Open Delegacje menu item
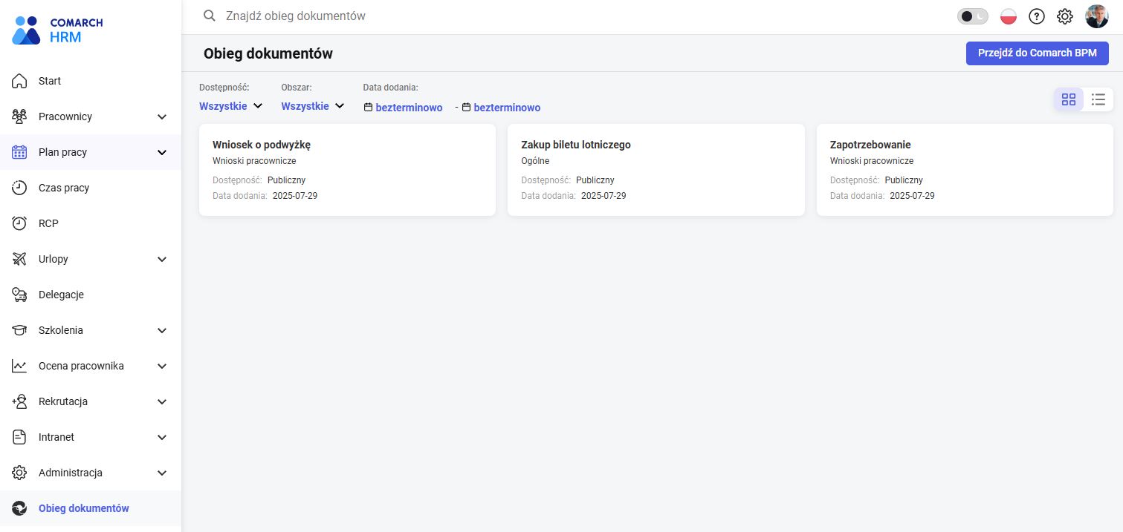This screenshot has height=532, width=1123. [x=91, y=295]
